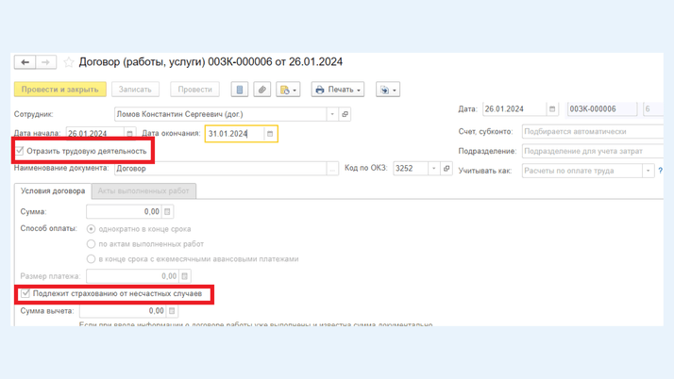Viewport: 674px width, 379px height.
Task: Open calendar for Дата окончания
Action: click(270, 134)
